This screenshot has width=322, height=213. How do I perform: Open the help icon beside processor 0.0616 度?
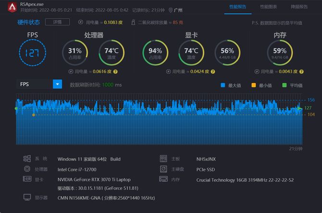tap(115, 71)
